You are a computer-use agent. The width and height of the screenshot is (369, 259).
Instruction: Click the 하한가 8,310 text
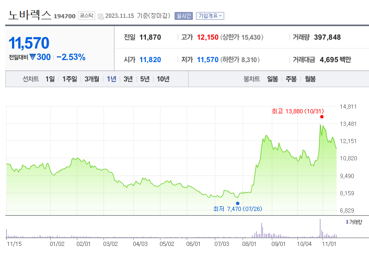tap(240, 60)
